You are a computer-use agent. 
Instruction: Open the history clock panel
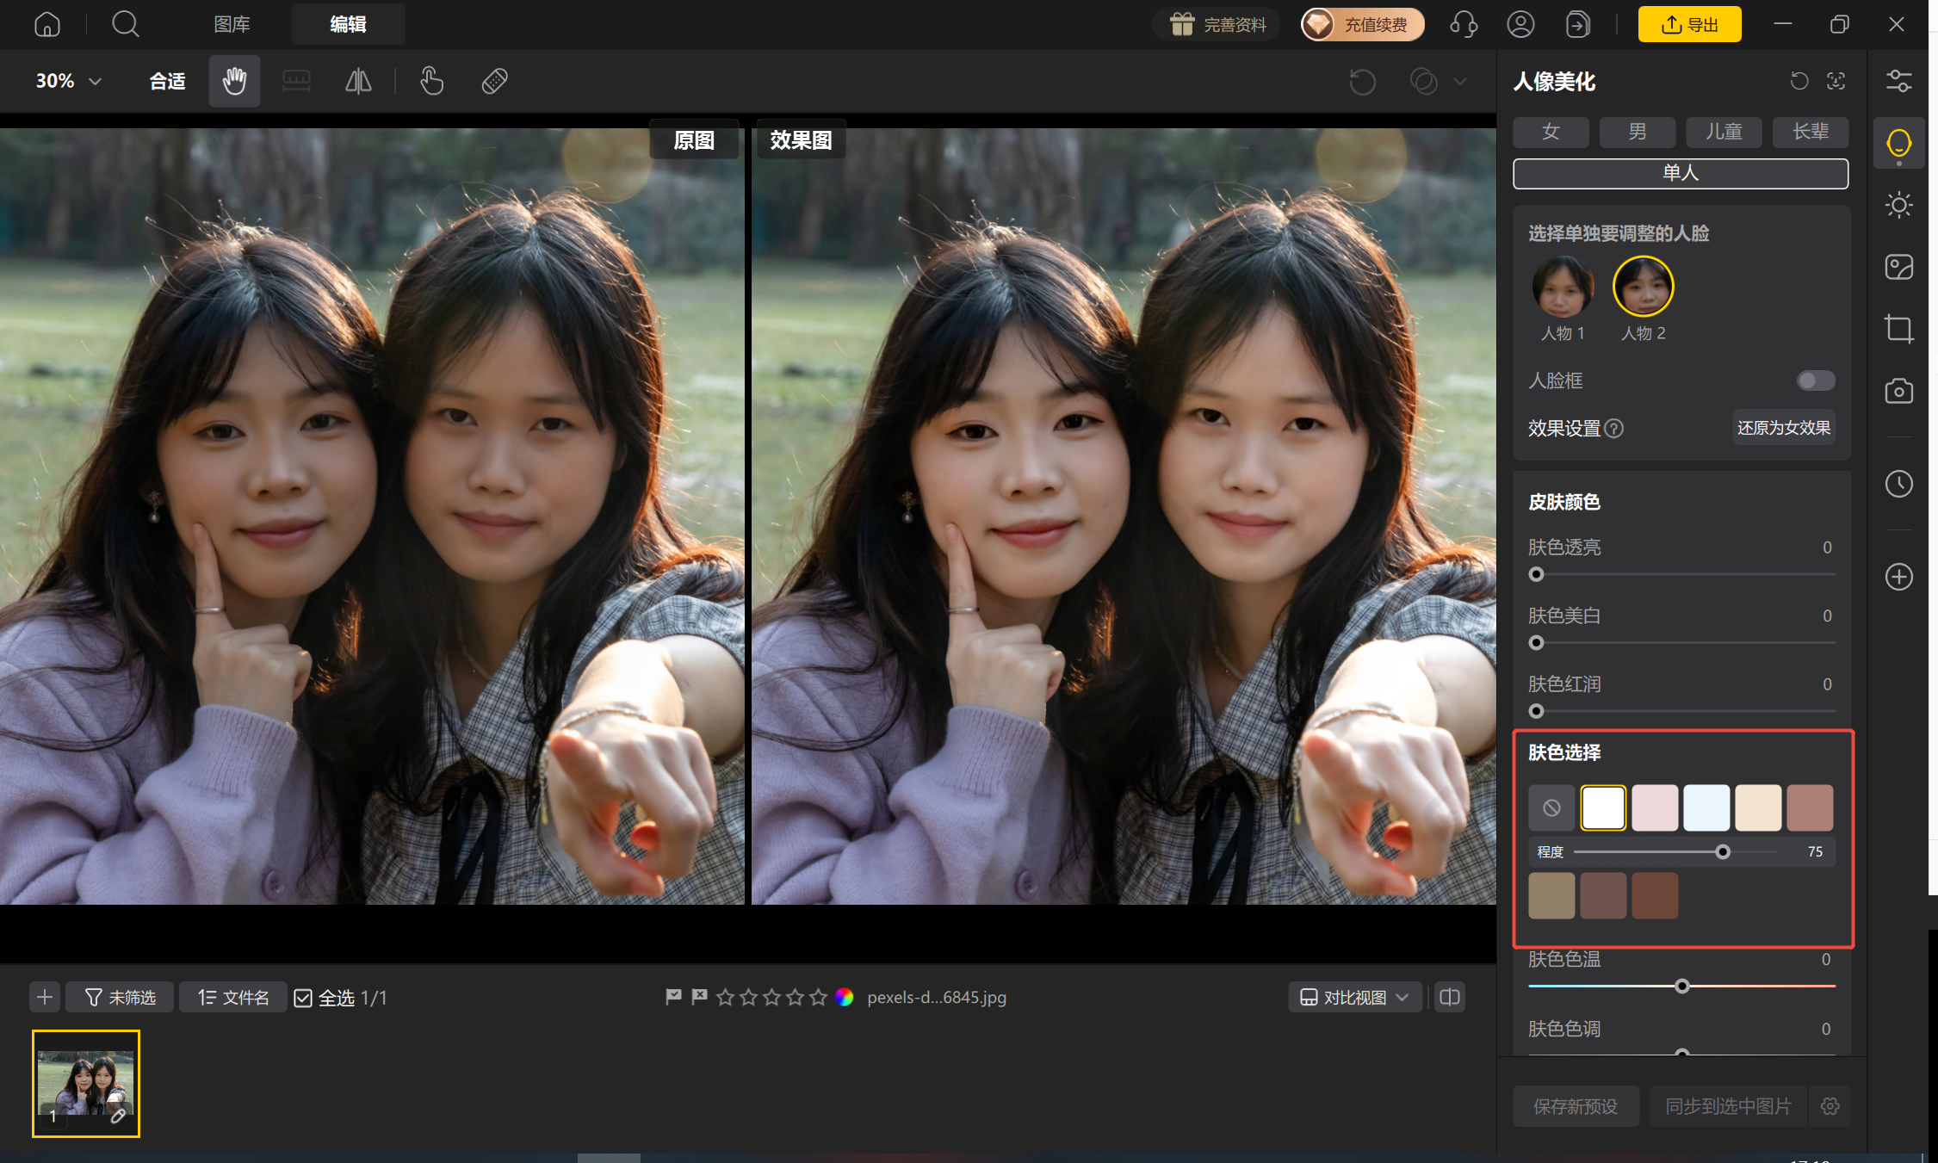tap(1898, 484)
